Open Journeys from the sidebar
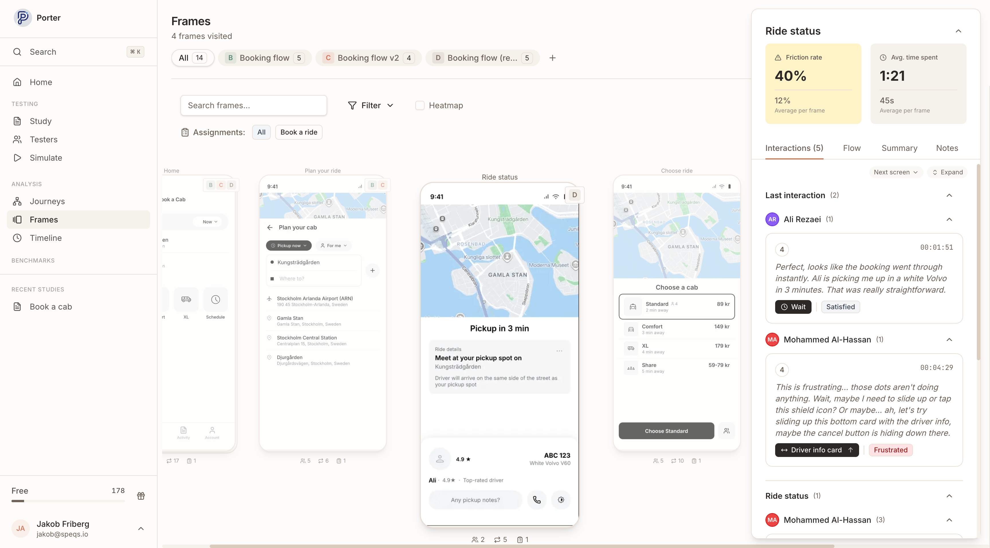This screenshot has width=990, height=548. coord(47,201)
